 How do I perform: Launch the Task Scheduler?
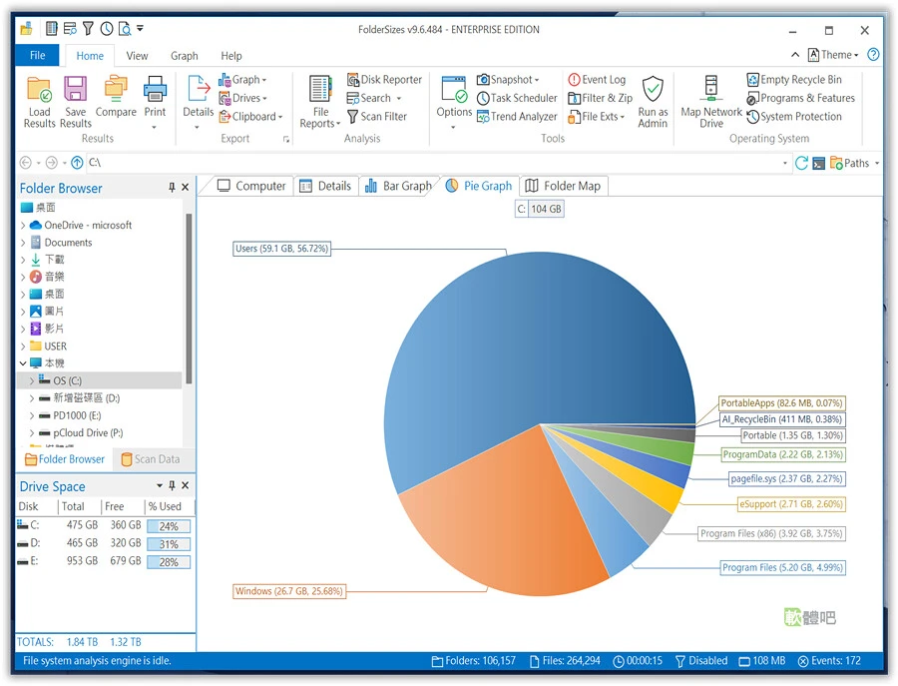click(517, 98)
